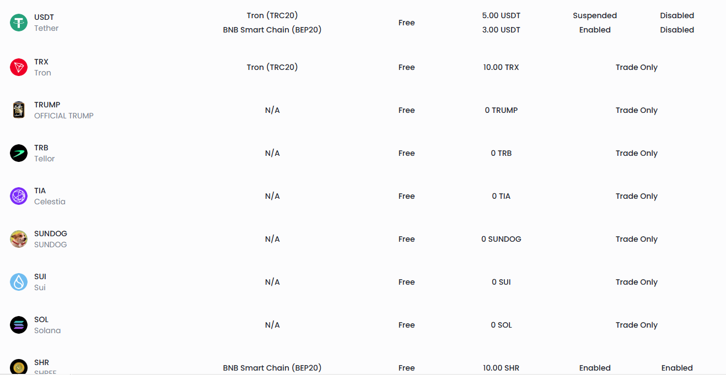
Task: Click the Tether USDT coin icon
Action: tap(19, 23)
